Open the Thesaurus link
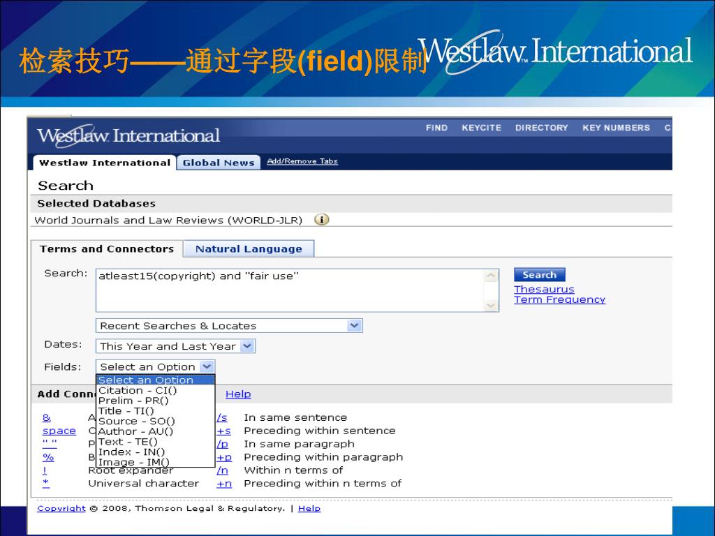 [x=544, y=289]
